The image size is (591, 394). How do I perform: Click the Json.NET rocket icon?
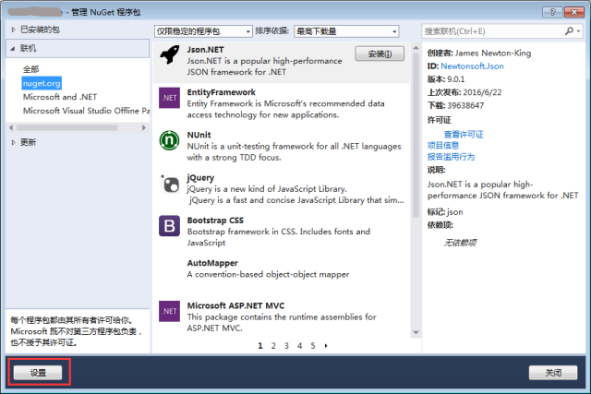pos(170,55)
